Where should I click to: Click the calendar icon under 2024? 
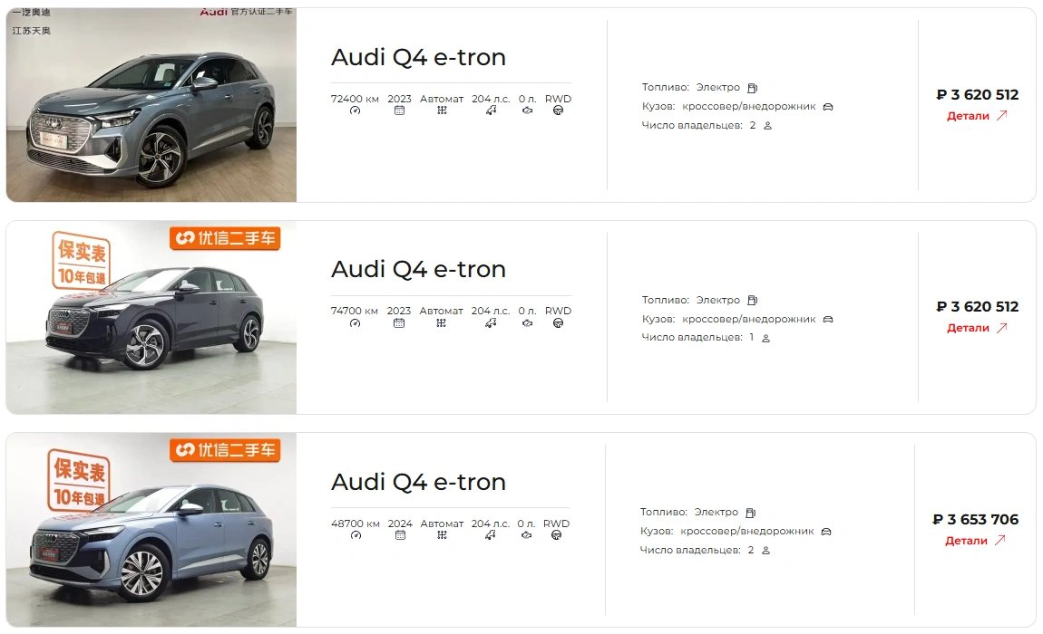coord(399,535)
